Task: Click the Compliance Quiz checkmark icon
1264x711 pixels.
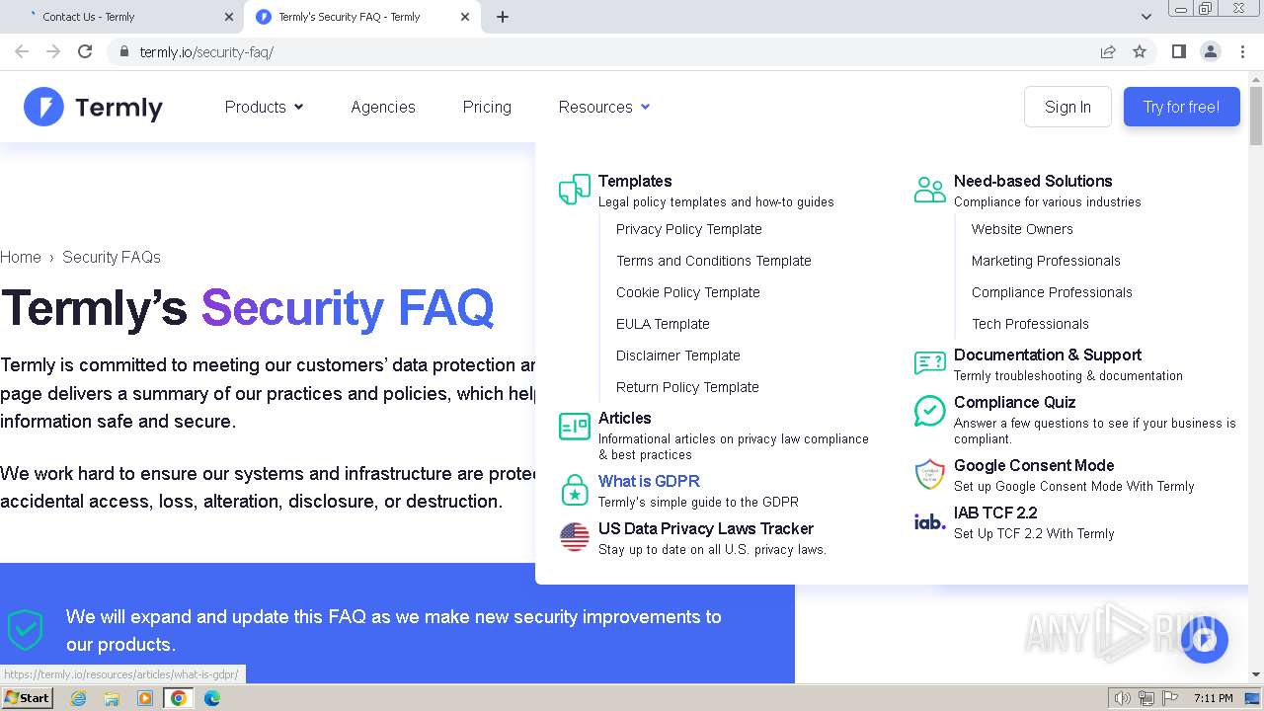Action: pyautogui.click(x=930, y=411)
